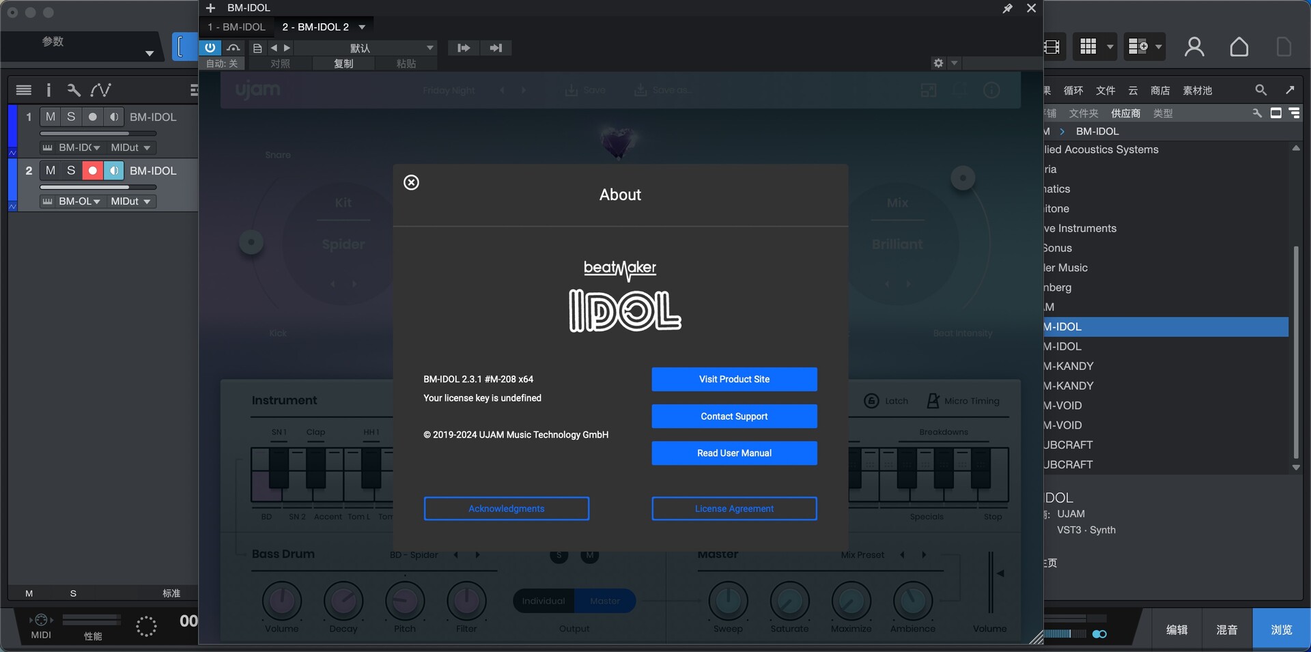Pin the plugin window with the pin icon
Image resolution: width=1311 pixels, height=652 pixels.
(x=1007, y=8)
